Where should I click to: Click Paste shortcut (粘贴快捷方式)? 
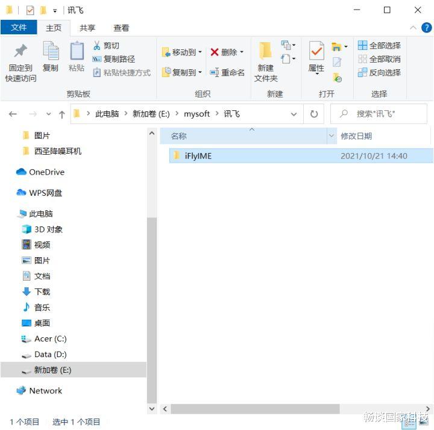(x=122, y=72)
